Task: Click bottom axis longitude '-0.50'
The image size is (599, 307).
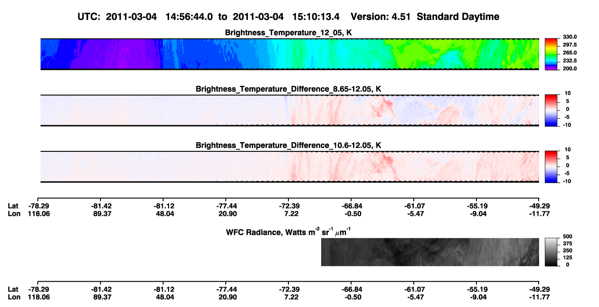Action: (351, 297)
